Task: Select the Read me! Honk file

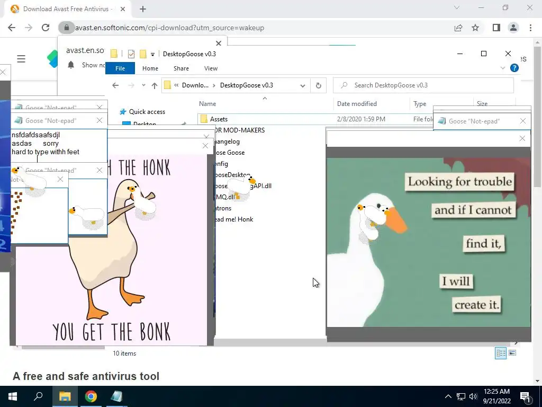Action: click(x=233, y=219)
